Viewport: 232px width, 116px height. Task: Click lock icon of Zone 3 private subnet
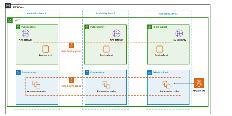point(150,72)
